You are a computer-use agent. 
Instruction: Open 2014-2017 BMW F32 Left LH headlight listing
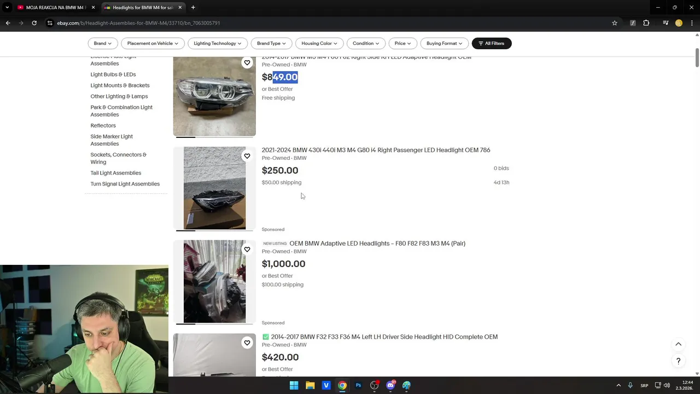[x=384, y=337]
